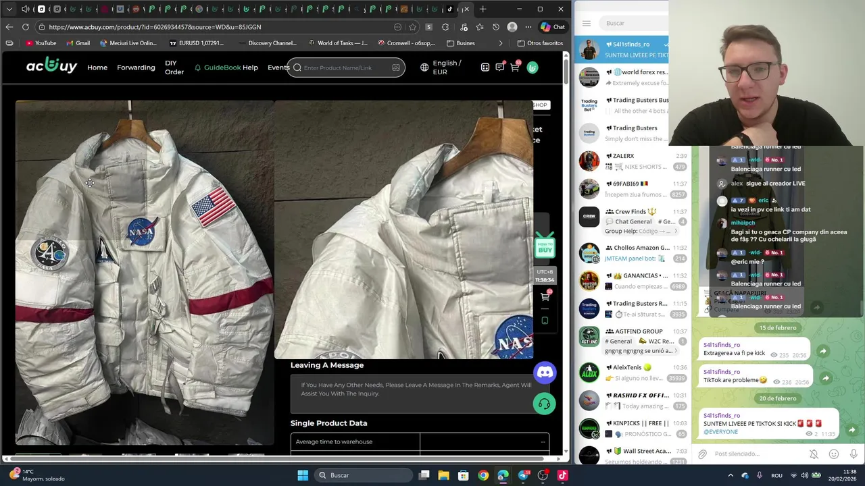Open the DIY Order menu item
This screenshot has width=865, height=486.
(174, 67)
